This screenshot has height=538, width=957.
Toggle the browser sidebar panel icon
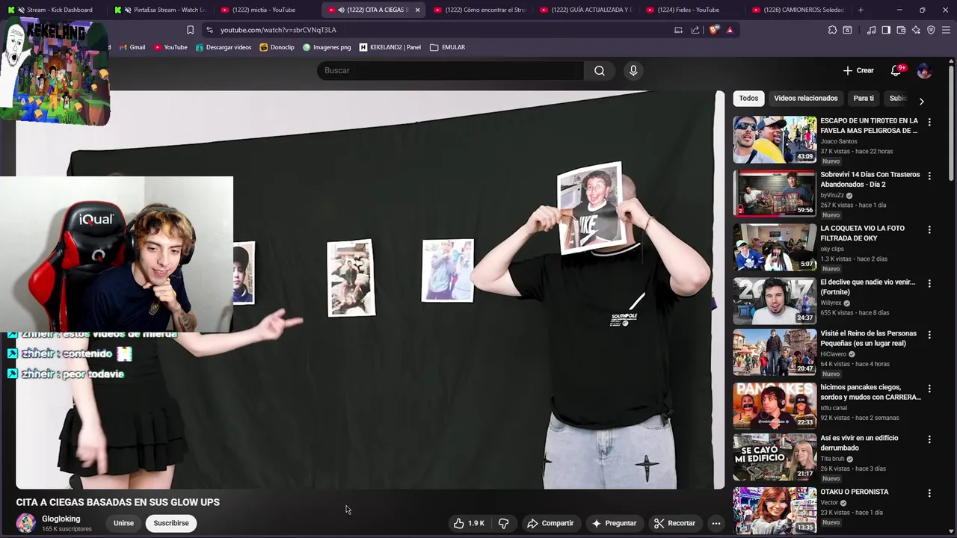(886, 30)
